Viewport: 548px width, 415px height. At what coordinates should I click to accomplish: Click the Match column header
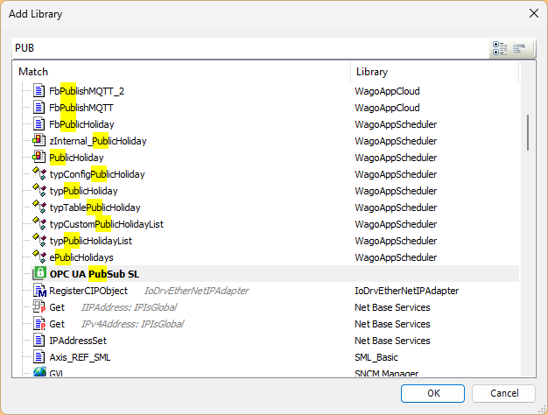tap(33, 72)
